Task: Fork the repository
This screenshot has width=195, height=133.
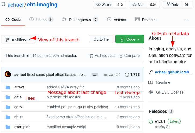Action: coord(172,5)
